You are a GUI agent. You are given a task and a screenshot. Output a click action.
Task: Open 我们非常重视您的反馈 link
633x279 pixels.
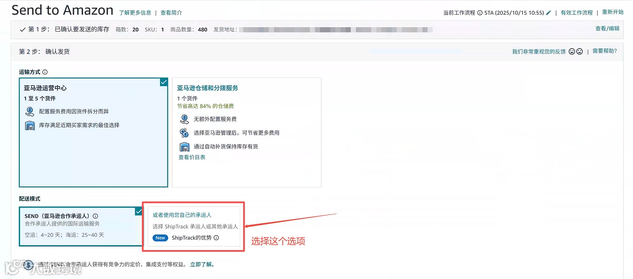539,52
